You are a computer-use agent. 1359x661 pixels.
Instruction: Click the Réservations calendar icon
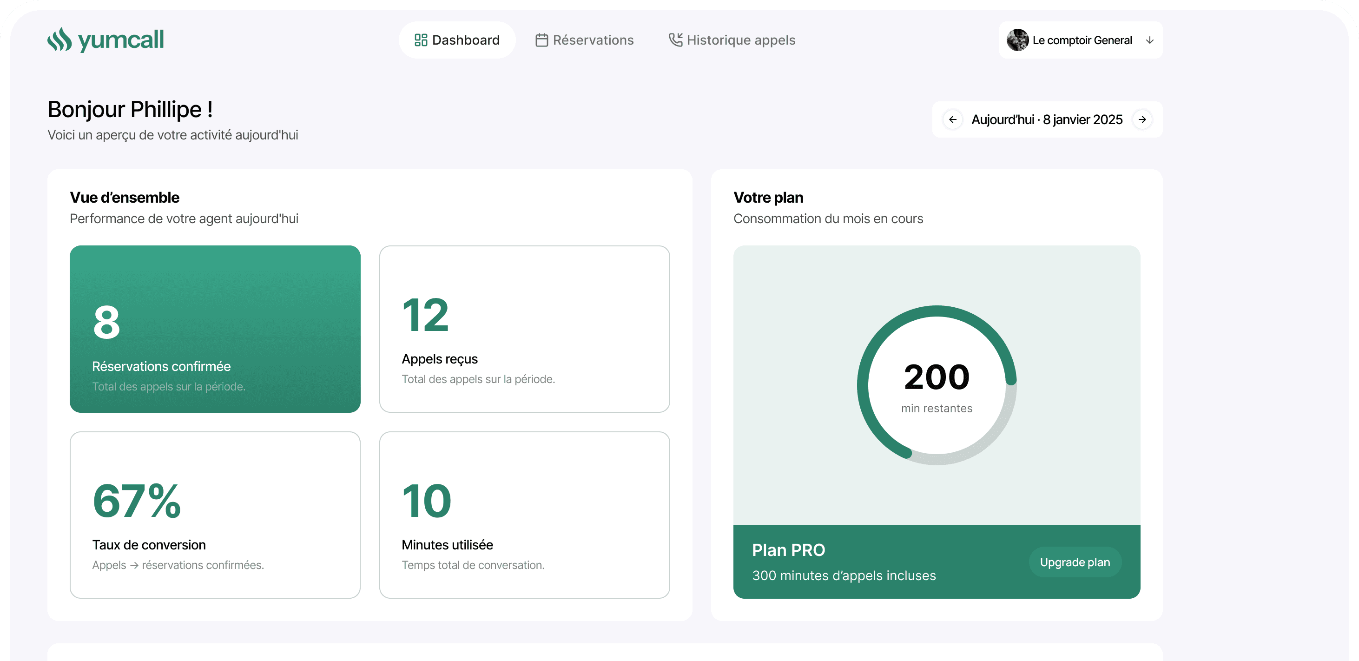coord(541,40)
